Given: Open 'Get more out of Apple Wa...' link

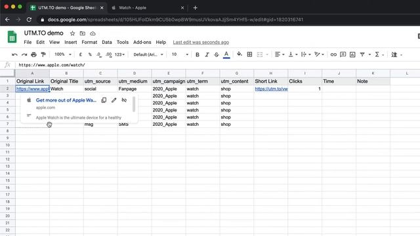Looking at the screenshot, I should click(66, 100).
